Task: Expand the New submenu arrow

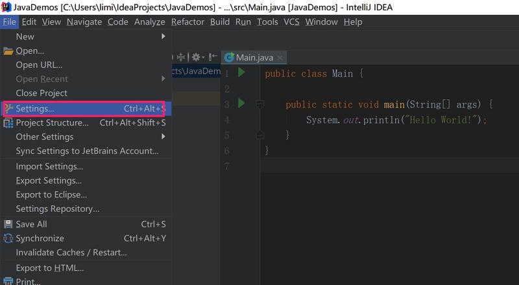Action: [163, 36]
